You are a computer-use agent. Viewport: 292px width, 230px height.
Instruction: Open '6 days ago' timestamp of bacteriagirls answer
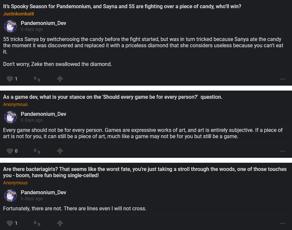(x=32, y=199)
